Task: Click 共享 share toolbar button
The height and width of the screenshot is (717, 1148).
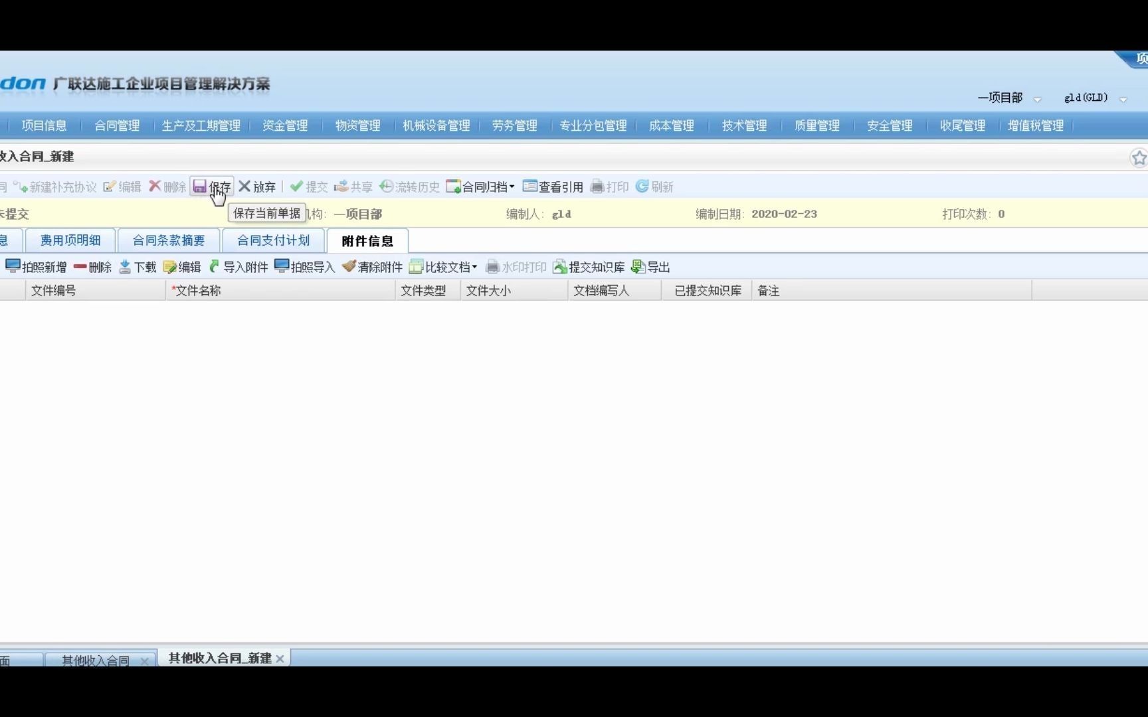Action: 353,187
